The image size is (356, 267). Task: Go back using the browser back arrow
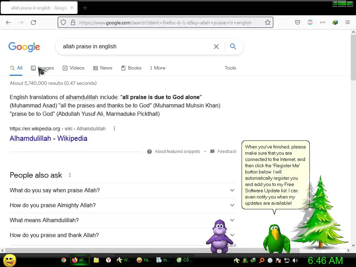(x=8, y=23)
